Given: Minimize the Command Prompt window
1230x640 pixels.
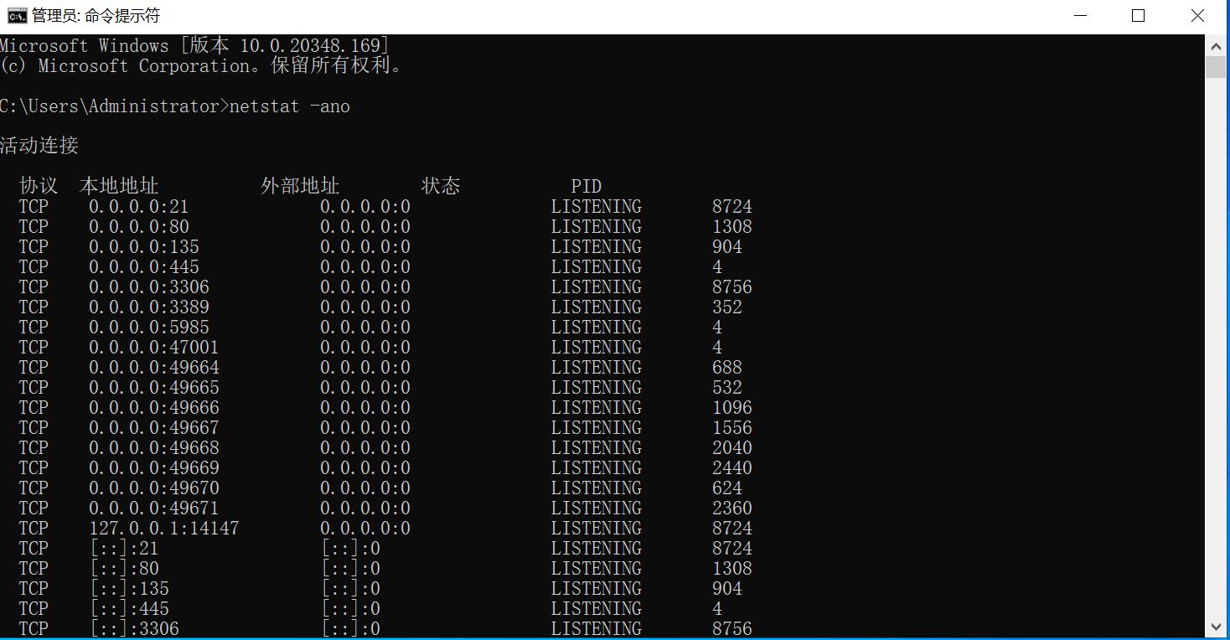Looking at the screenshot, I should point(1079,16).
